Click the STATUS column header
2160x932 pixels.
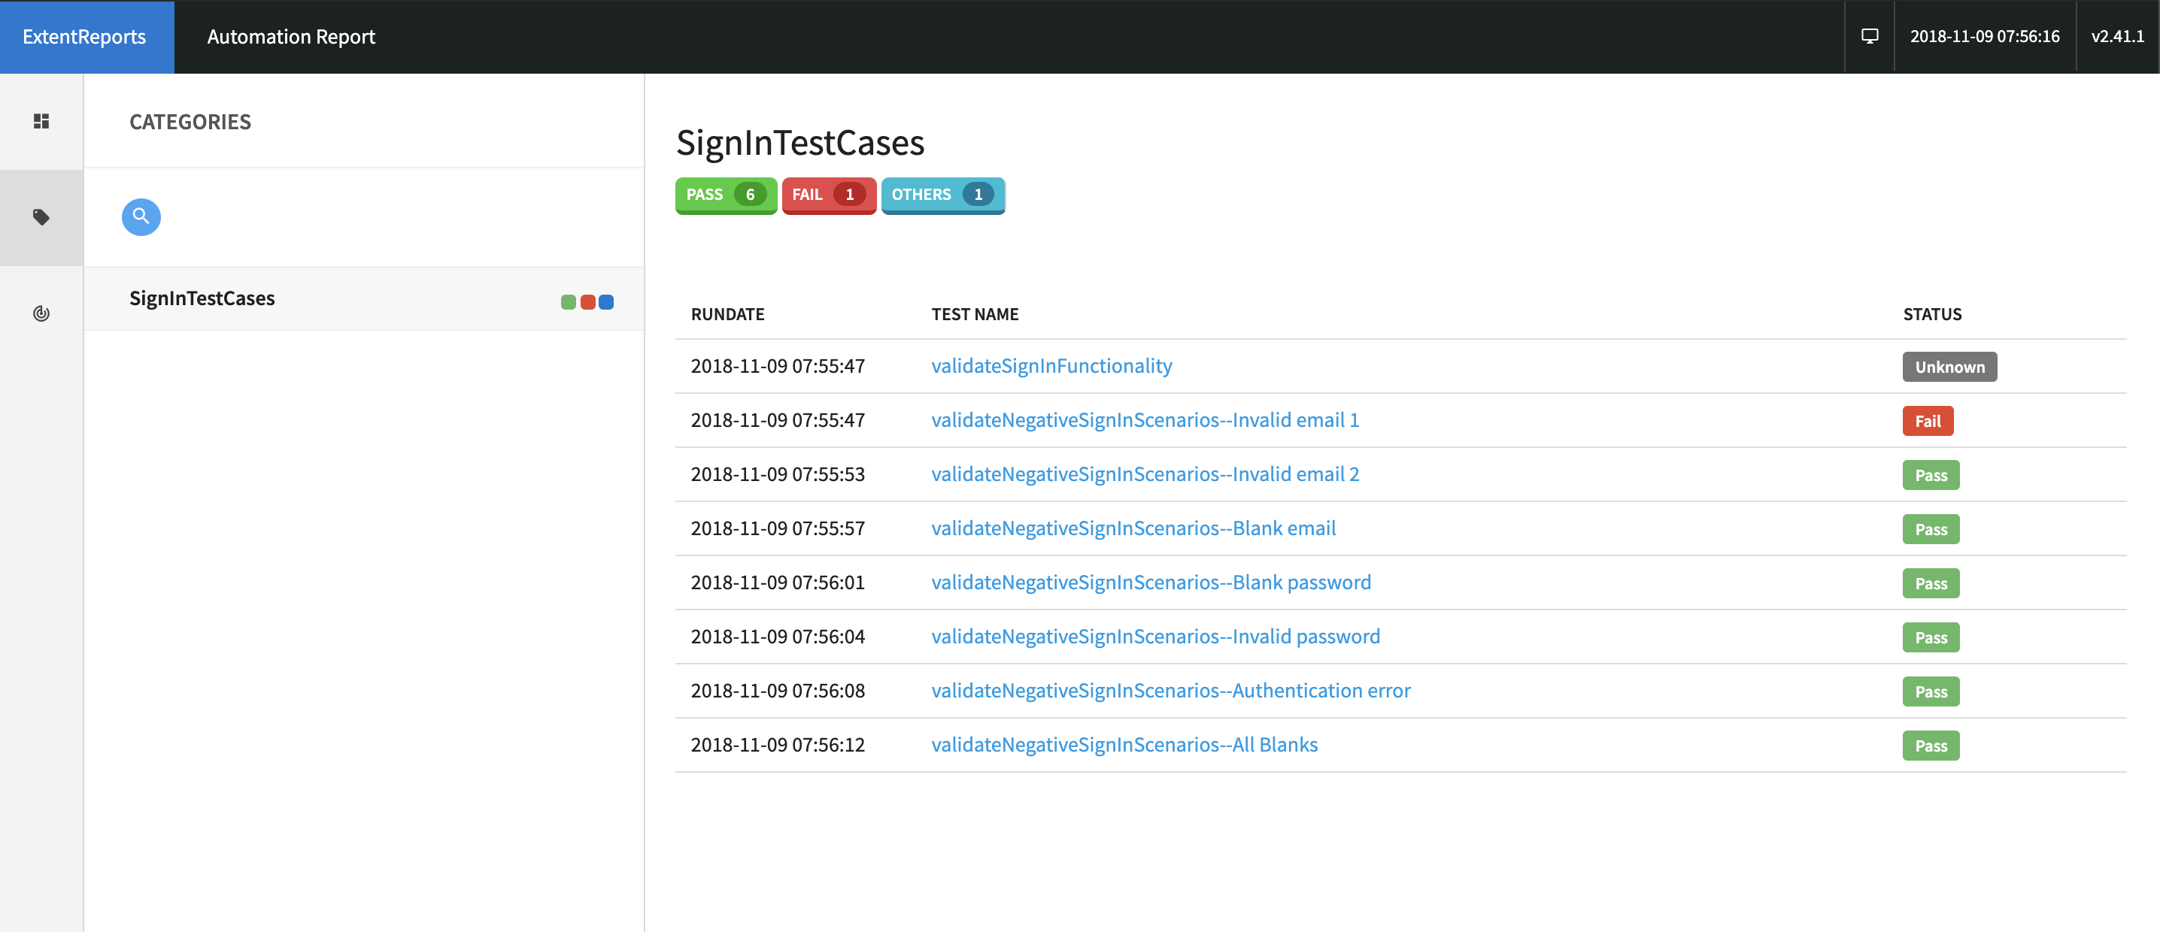pos(1932,314)
